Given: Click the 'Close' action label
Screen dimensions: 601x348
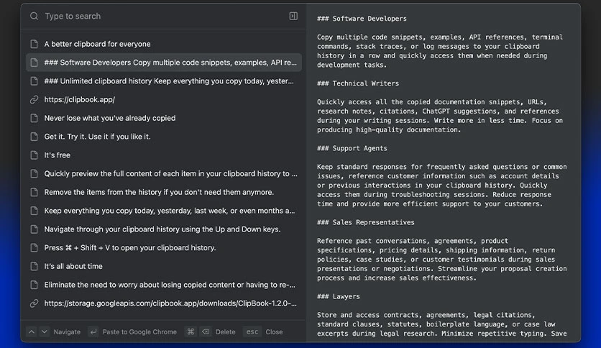Looking at the screenshot, I should [x=274, y=332].
